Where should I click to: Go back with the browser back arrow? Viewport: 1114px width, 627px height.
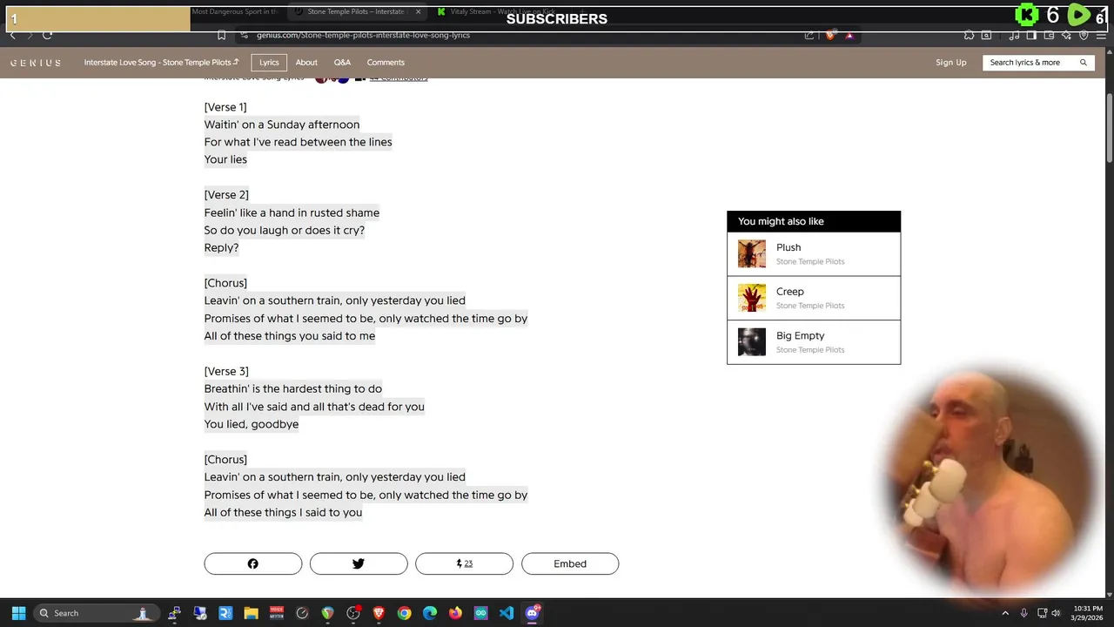(12, 35)
